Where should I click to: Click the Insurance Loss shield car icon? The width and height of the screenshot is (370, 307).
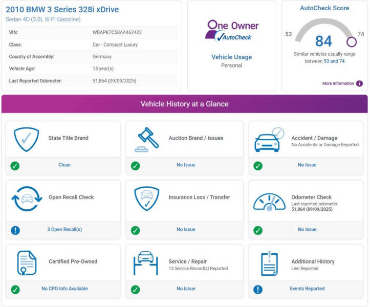click(147, 199)
